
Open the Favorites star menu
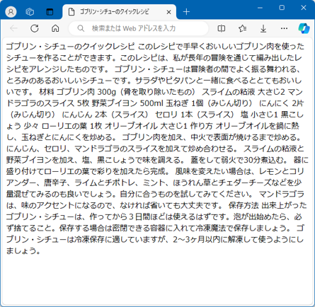tap(242, 28)
